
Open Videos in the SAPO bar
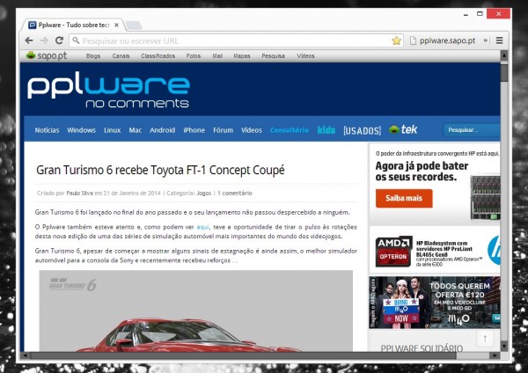pos(305,56)
